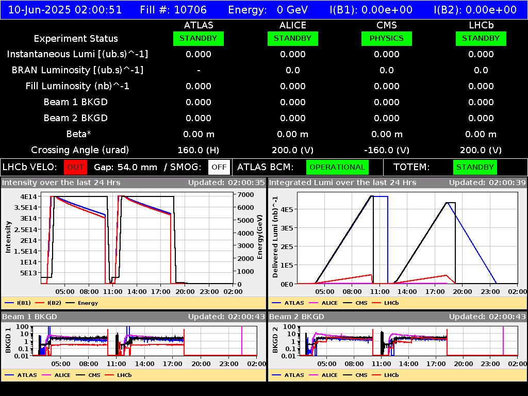Click the Gap: 54.0 mm readout
Viewport: 528px width, 396px height.
pos(125,168)
